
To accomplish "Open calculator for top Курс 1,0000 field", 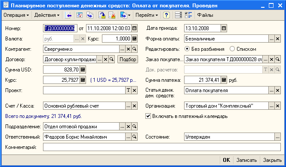I will (135, 39).
